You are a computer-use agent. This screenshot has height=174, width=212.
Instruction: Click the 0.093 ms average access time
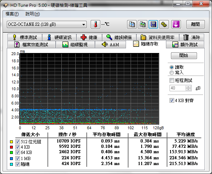[111, 141]
